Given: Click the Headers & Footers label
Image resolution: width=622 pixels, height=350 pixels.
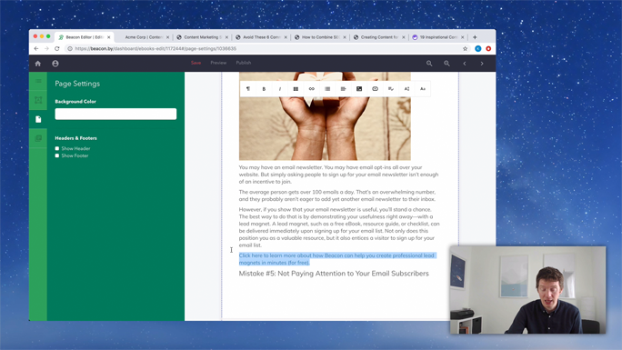Looking at the screenshot, I should [x=75, y=138].
